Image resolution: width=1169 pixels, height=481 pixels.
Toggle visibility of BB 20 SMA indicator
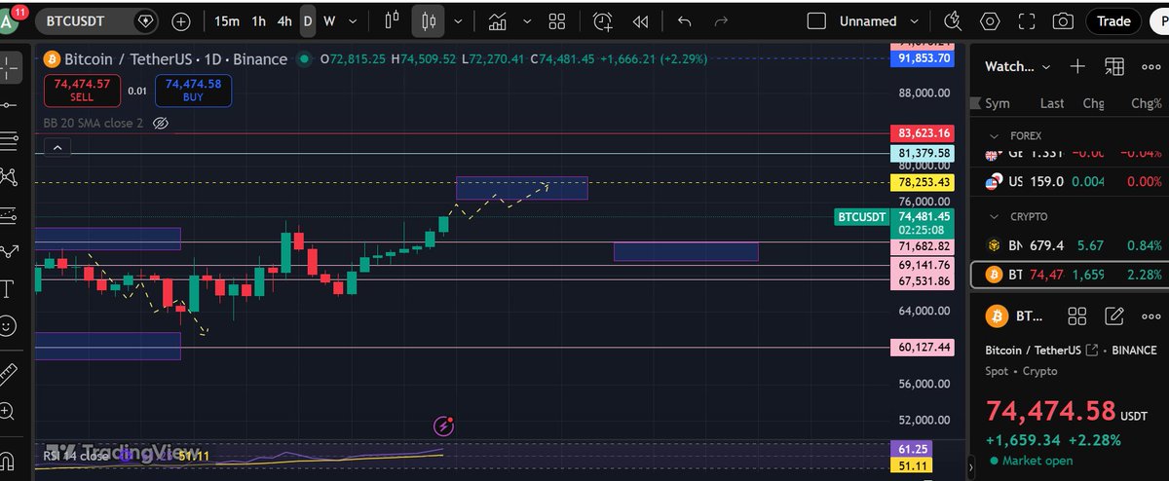[162, 124]
